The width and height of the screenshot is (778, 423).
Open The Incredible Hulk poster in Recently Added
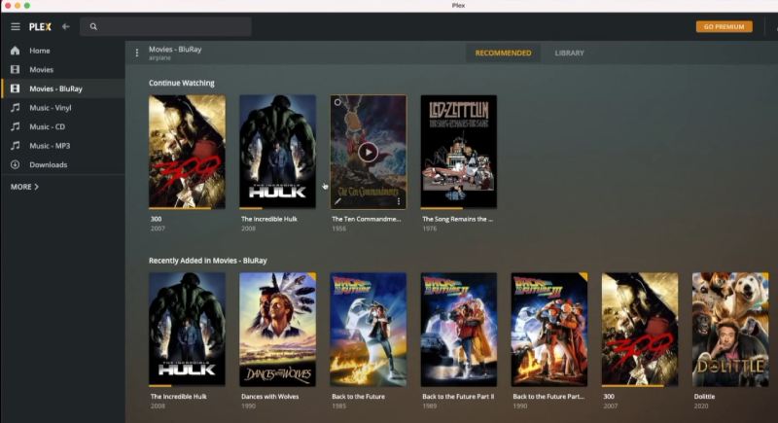coord(187,330)
